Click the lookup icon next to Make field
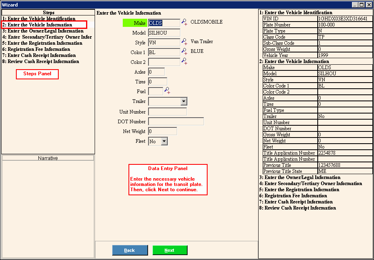Image resolution: width=374 pixels, height=260 pixels. tap(184, 23)
